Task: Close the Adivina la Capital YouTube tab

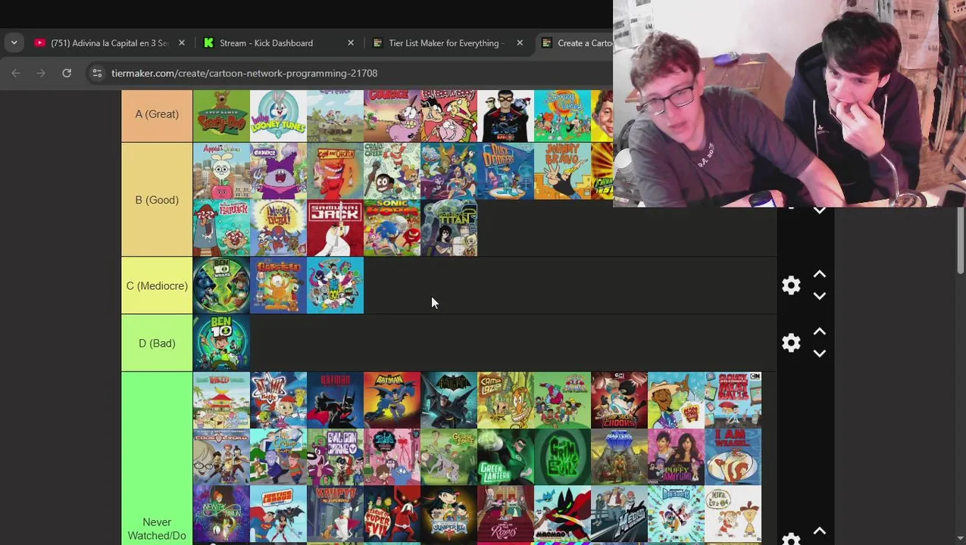Action: 181,43
